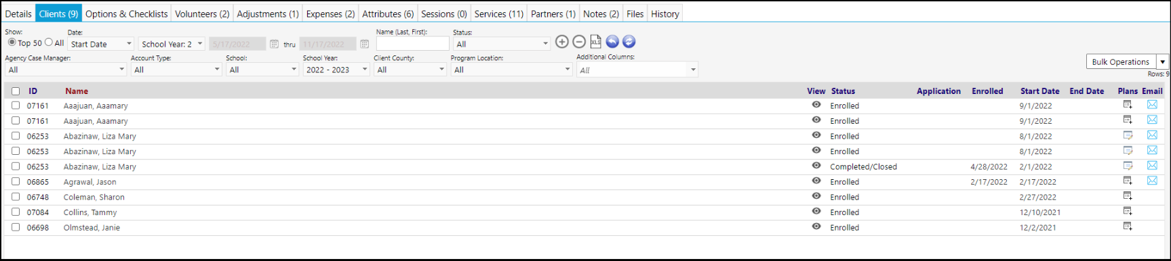Screen dimensions: 1171x261
Task: Sort by the Start Date column header
Action: pyautogui.click(x=1039, y=91)
